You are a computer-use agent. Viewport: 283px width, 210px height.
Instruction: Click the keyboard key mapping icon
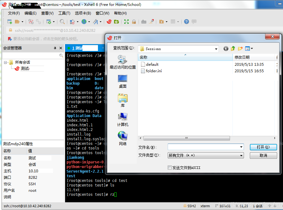coord(144,22)
